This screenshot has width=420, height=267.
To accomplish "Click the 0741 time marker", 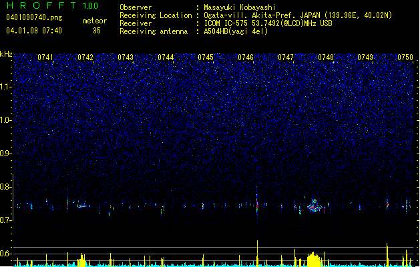I will pos(45,57).
